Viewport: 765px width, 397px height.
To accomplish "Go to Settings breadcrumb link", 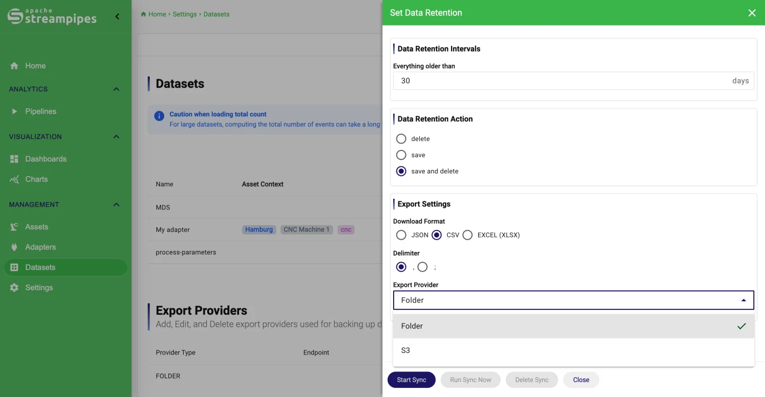I will (185, 14).
